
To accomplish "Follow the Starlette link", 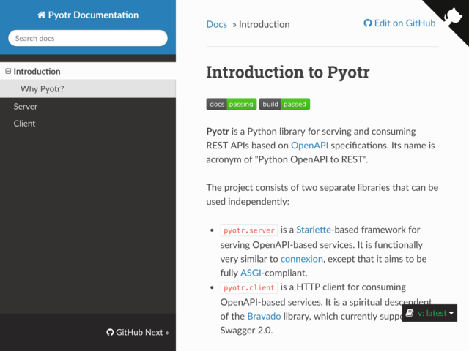I will (314, 230).
